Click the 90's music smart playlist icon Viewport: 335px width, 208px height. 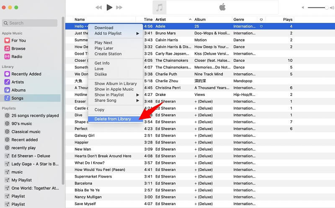[7, 123]
